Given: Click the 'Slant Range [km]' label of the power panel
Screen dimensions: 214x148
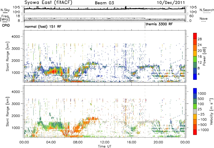Looking at the screenshot, I should 7,56.
